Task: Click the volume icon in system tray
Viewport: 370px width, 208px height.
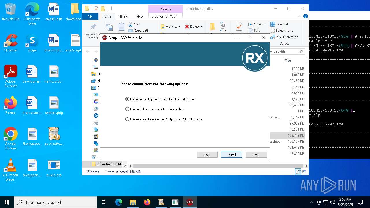Action: pyautogui.click(x=333, y=202)
